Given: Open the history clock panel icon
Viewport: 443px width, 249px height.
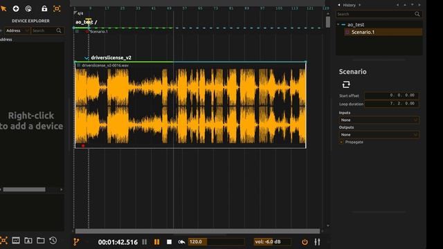Looking at the screenshot, I should point(53,241).
